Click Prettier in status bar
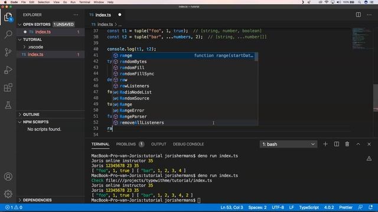 (x=346, y=207)
